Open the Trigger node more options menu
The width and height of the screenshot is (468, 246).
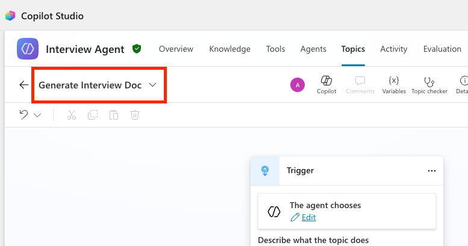(431, 171)
